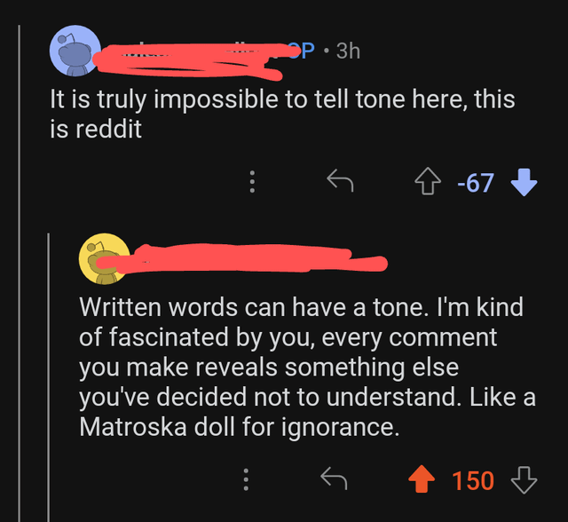Image resolution: width=568 pixels, height=522 pixels.
Task: Click the -67 vote score
Action: (x=475, y=183)
